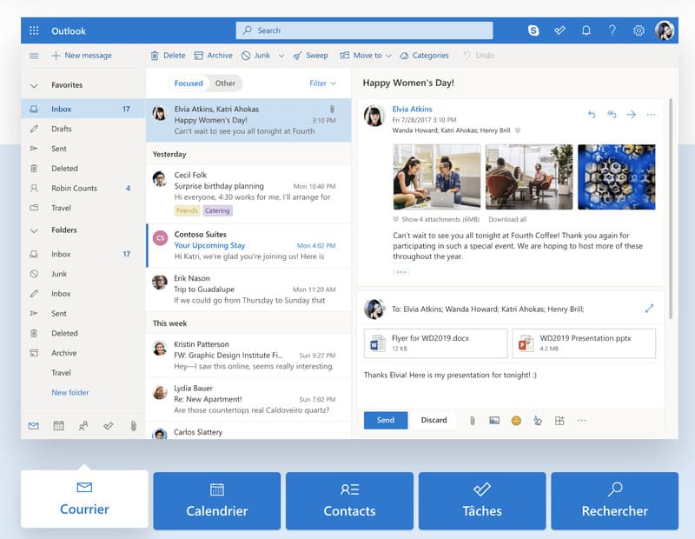Click New message

coord(82,56)
